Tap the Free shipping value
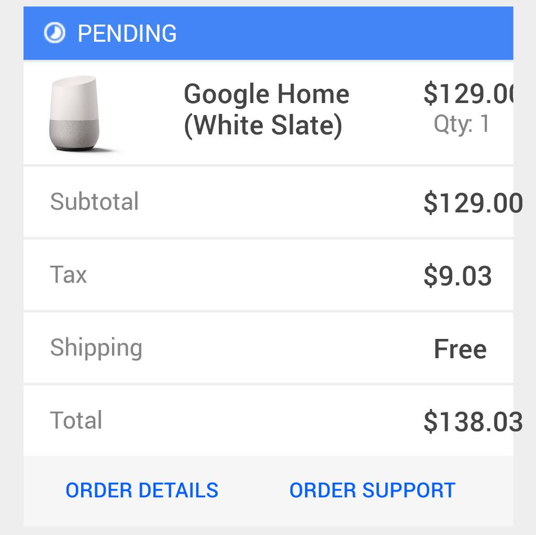 pos(460,349)
